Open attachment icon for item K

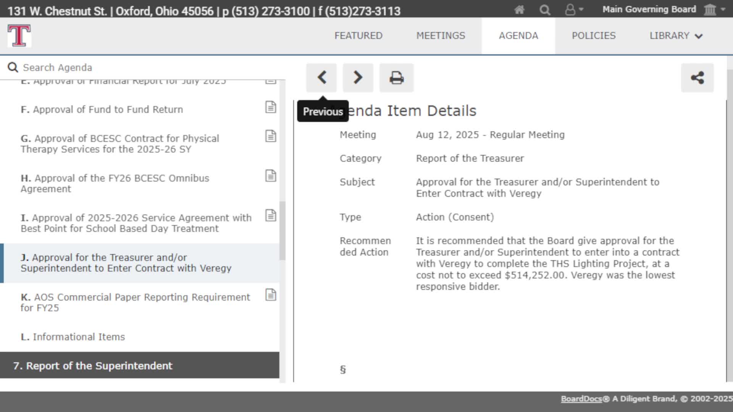[x=271, y=295]
